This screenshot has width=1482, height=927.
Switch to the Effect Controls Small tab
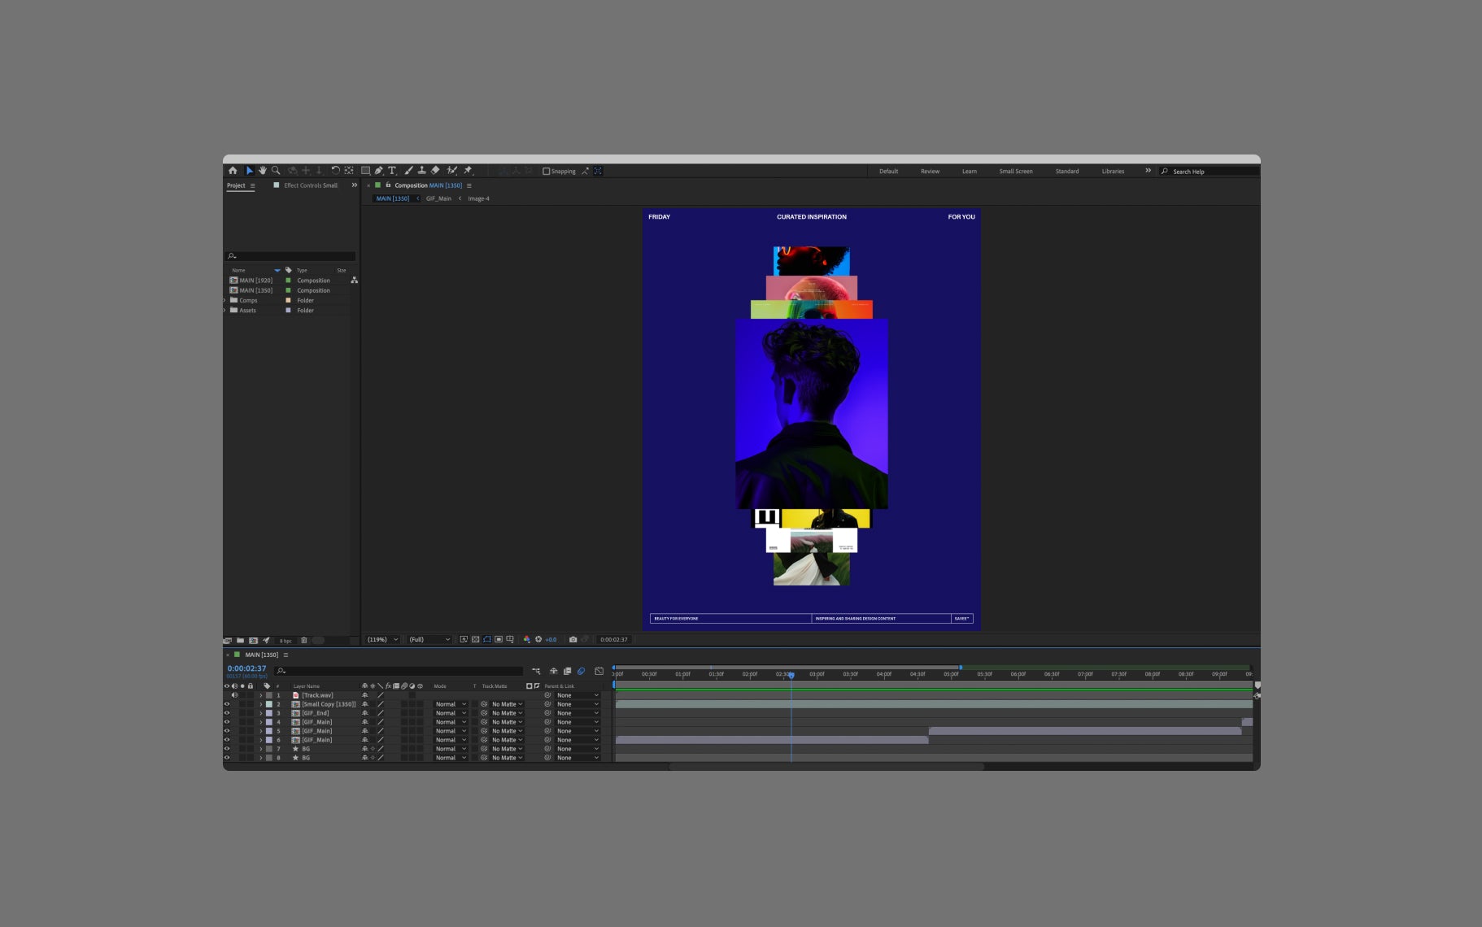click(310, 185)
